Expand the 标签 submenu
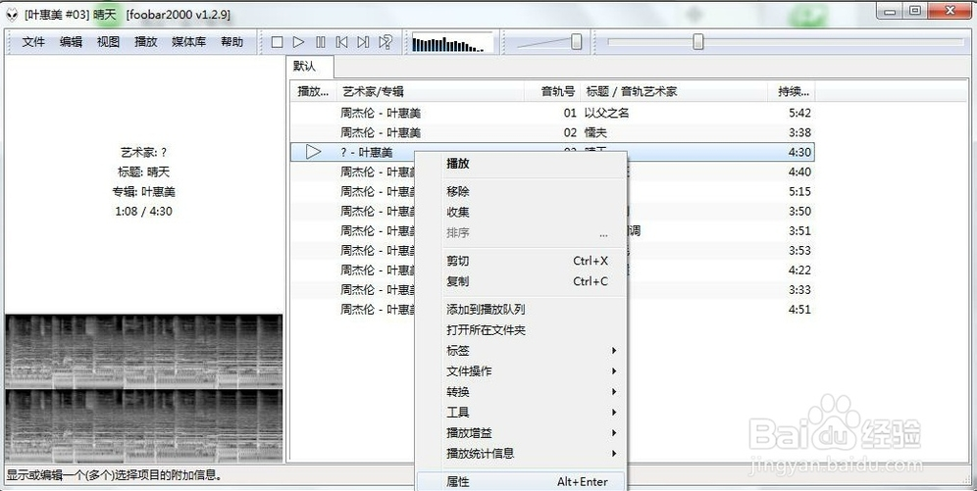The height and width of the screenshot is (491, 977). point(520,350)
